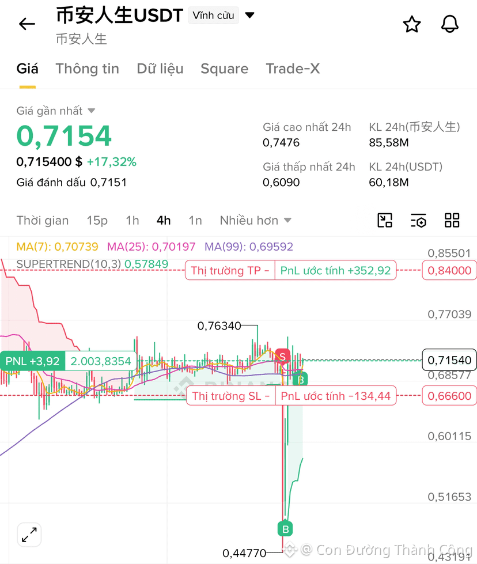This screenshot has width=477, height=564.
Task: Tap the red S sell marker
Action: pyautogui.click(x=283, y=356)
